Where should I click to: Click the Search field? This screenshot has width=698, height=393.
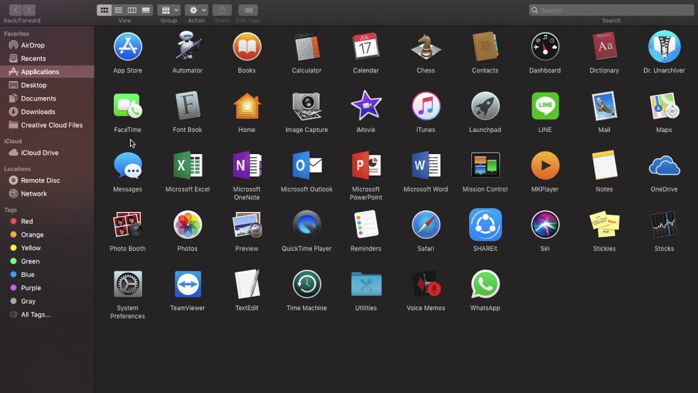pyautogui.click(x=611, y=10)
